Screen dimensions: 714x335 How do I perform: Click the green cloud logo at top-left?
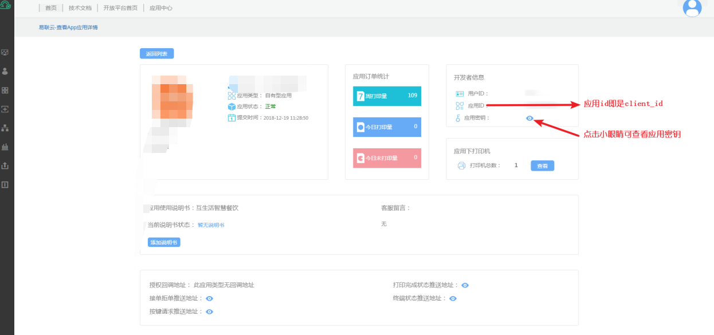[6, 5]
